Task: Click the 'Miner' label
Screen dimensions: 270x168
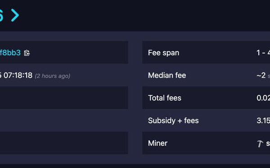Action: click(158, 143)
